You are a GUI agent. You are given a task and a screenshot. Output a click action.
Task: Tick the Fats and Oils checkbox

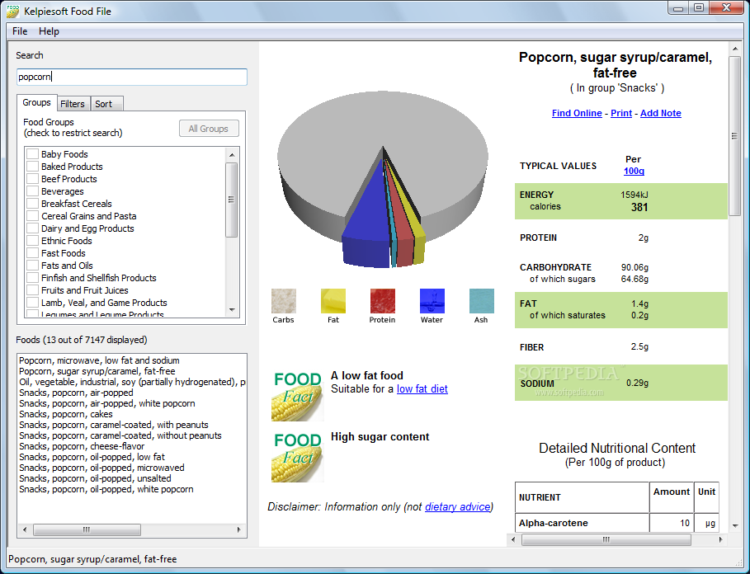32,266
